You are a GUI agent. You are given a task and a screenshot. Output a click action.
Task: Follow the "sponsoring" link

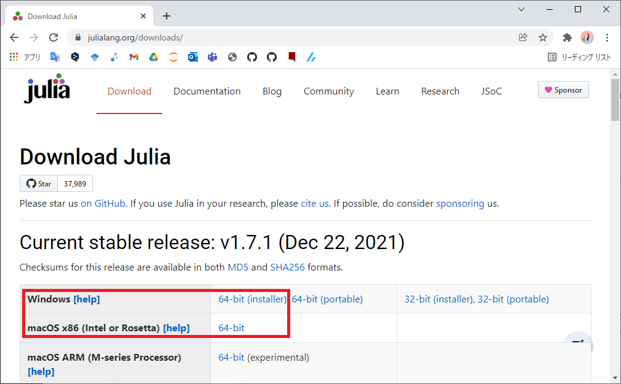tap(460, 204)
